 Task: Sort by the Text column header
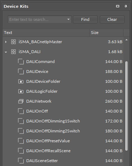[x=46, y=33]
